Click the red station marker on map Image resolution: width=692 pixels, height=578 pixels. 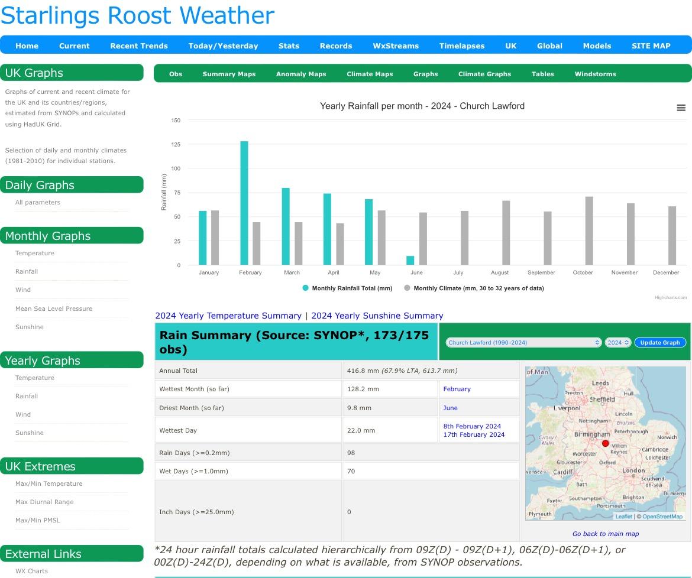pos(606,443)
